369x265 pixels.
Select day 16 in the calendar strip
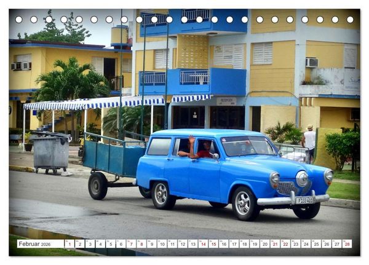[224, 244]
